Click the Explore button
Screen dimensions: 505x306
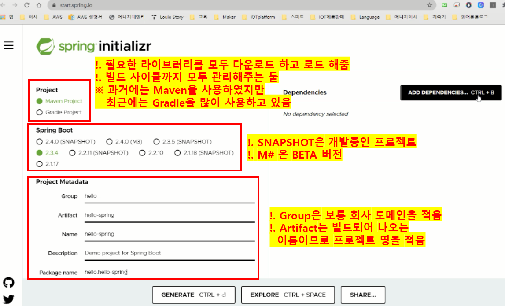pyautogui.click(x=288, y=295)
